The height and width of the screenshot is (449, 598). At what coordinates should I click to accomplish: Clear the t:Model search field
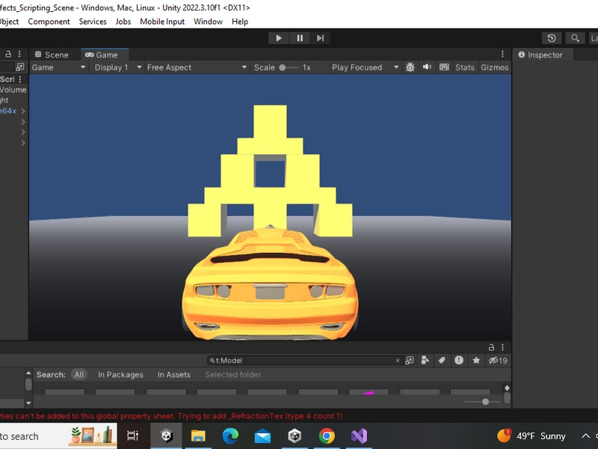397,360
